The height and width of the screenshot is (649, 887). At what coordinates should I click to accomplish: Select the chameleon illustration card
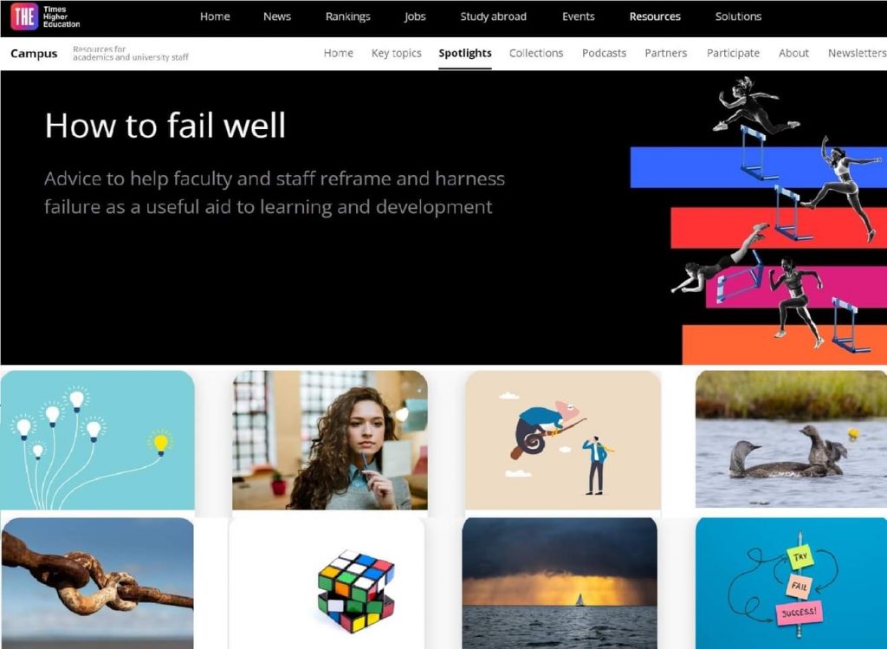click(x=563, y=440)
